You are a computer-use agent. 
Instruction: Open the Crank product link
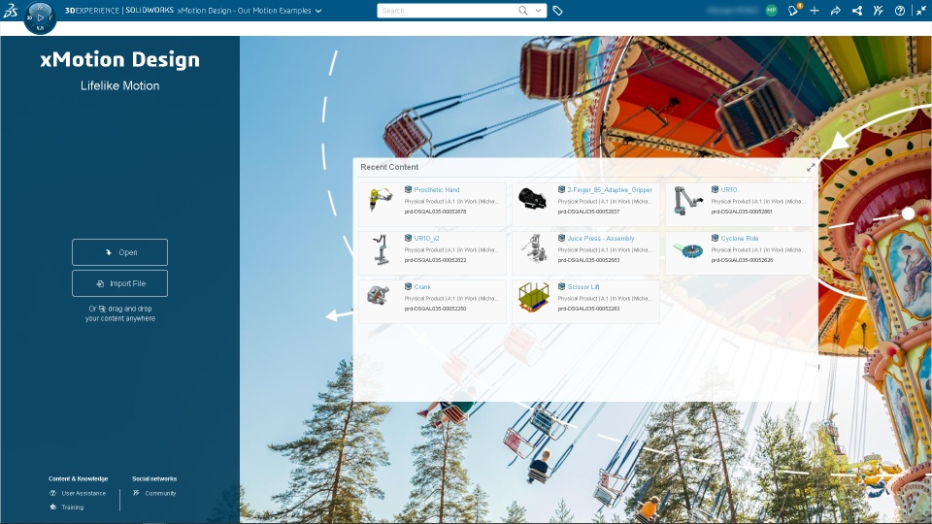[422, 287]
